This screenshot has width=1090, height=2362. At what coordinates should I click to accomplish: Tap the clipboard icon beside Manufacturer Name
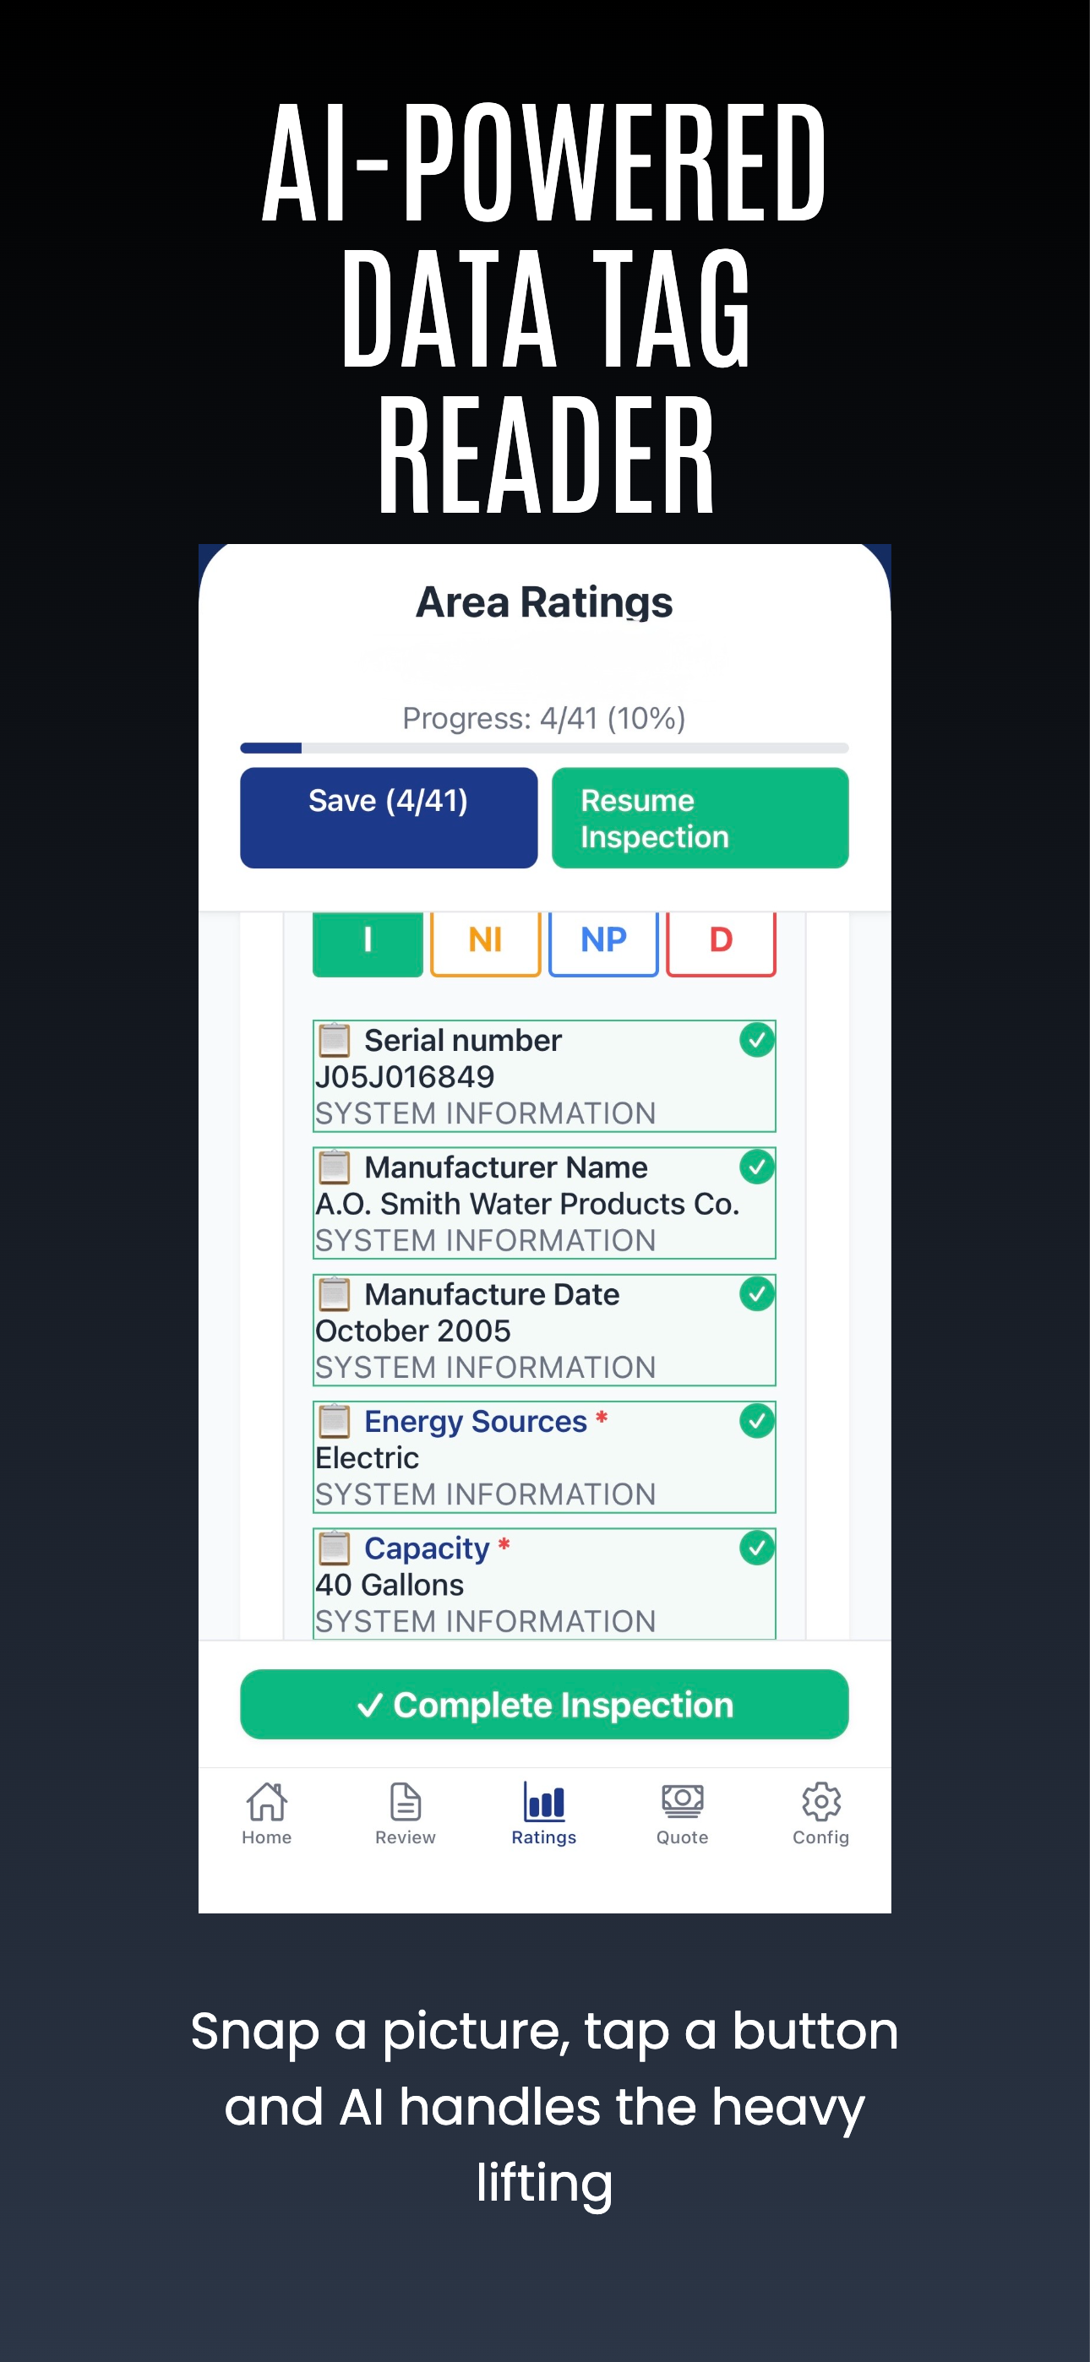[x=334, y=1167]
